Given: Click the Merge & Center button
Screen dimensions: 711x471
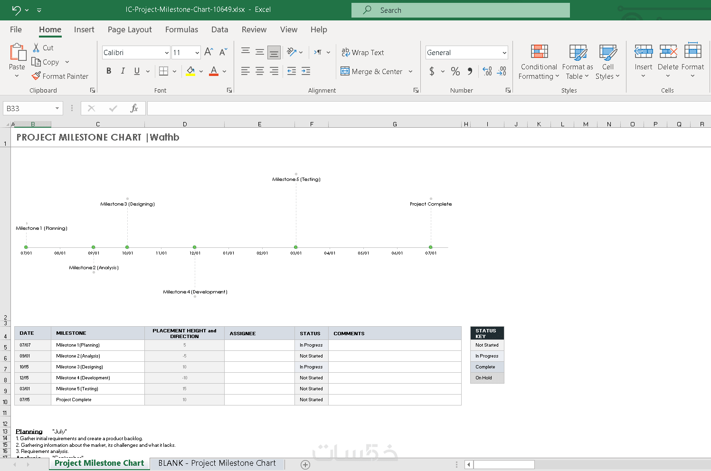Looking at the screenshot, I should point(371,72).
